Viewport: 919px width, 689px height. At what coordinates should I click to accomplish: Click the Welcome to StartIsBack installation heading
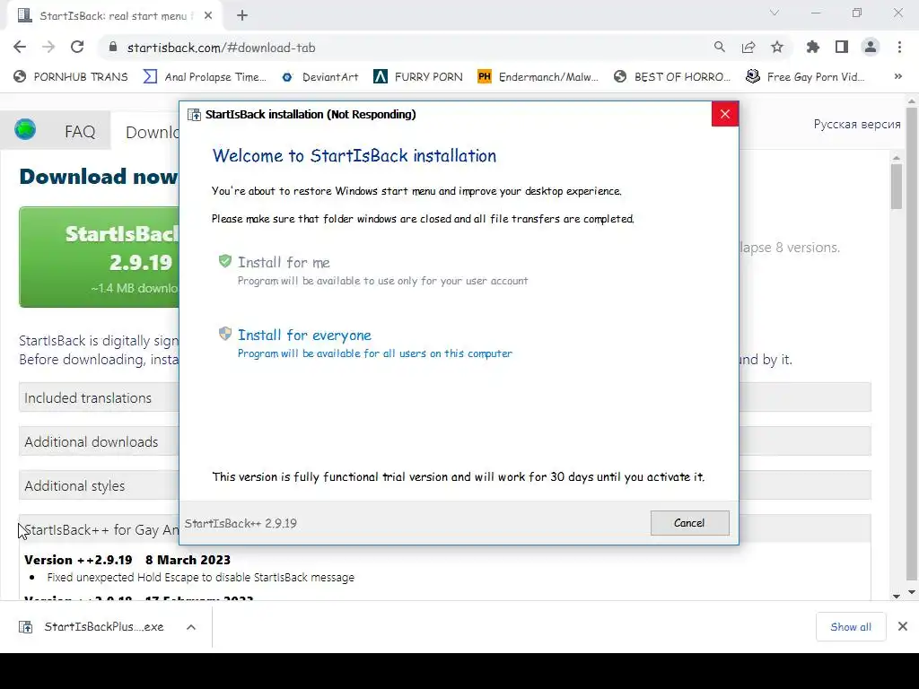(354, 155)
